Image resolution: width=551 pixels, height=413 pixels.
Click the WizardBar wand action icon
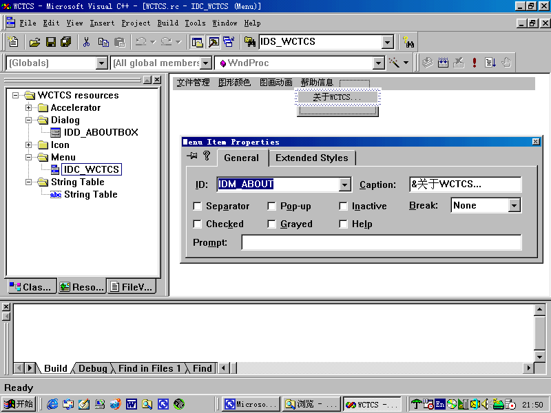pos(394,63)
